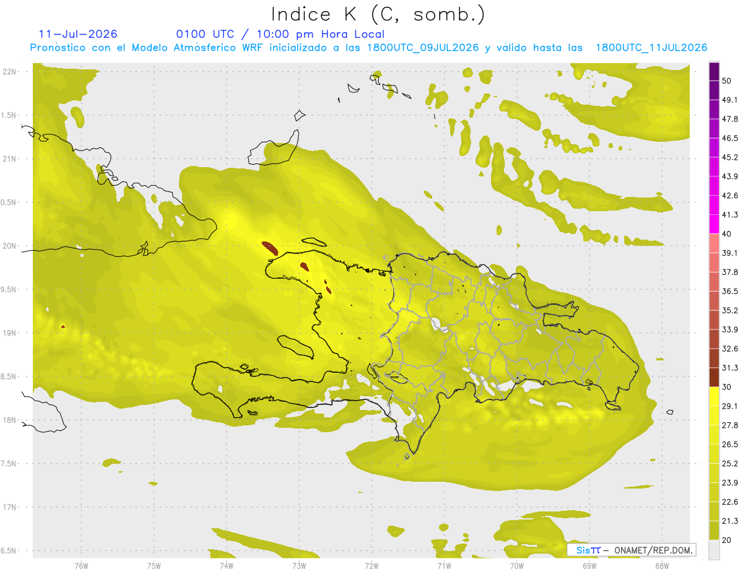
Task: Click the '17N' latitude label
Action: [x=10, y=508]
